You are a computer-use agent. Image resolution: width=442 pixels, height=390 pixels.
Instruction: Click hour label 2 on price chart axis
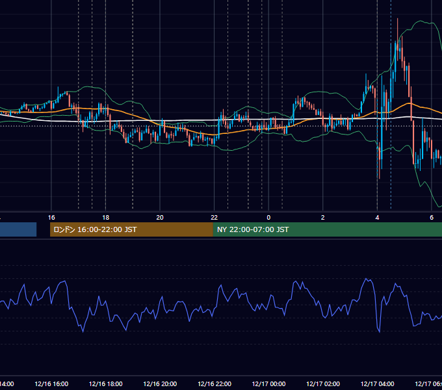[323, 218]
